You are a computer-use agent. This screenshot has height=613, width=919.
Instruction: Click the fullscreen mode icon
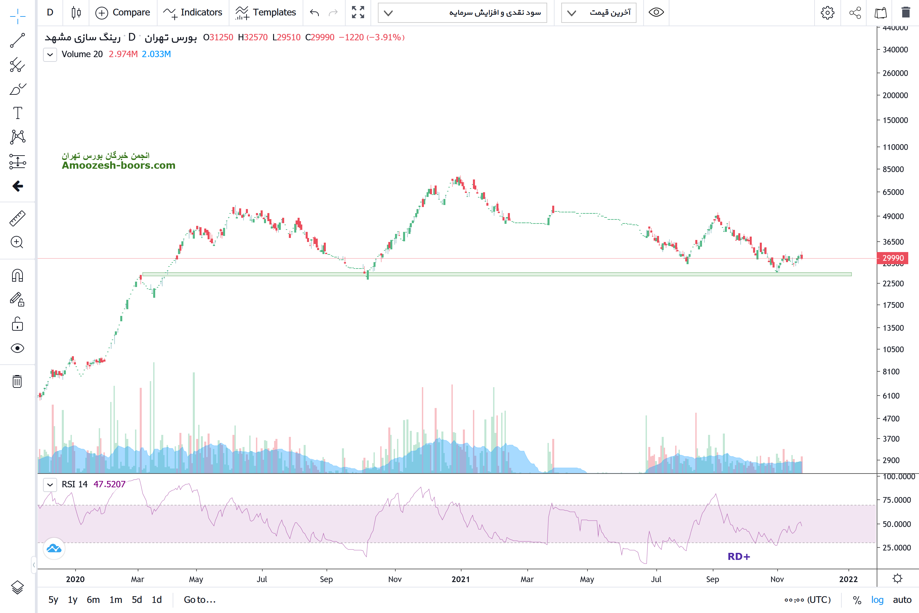pos(358,12)
